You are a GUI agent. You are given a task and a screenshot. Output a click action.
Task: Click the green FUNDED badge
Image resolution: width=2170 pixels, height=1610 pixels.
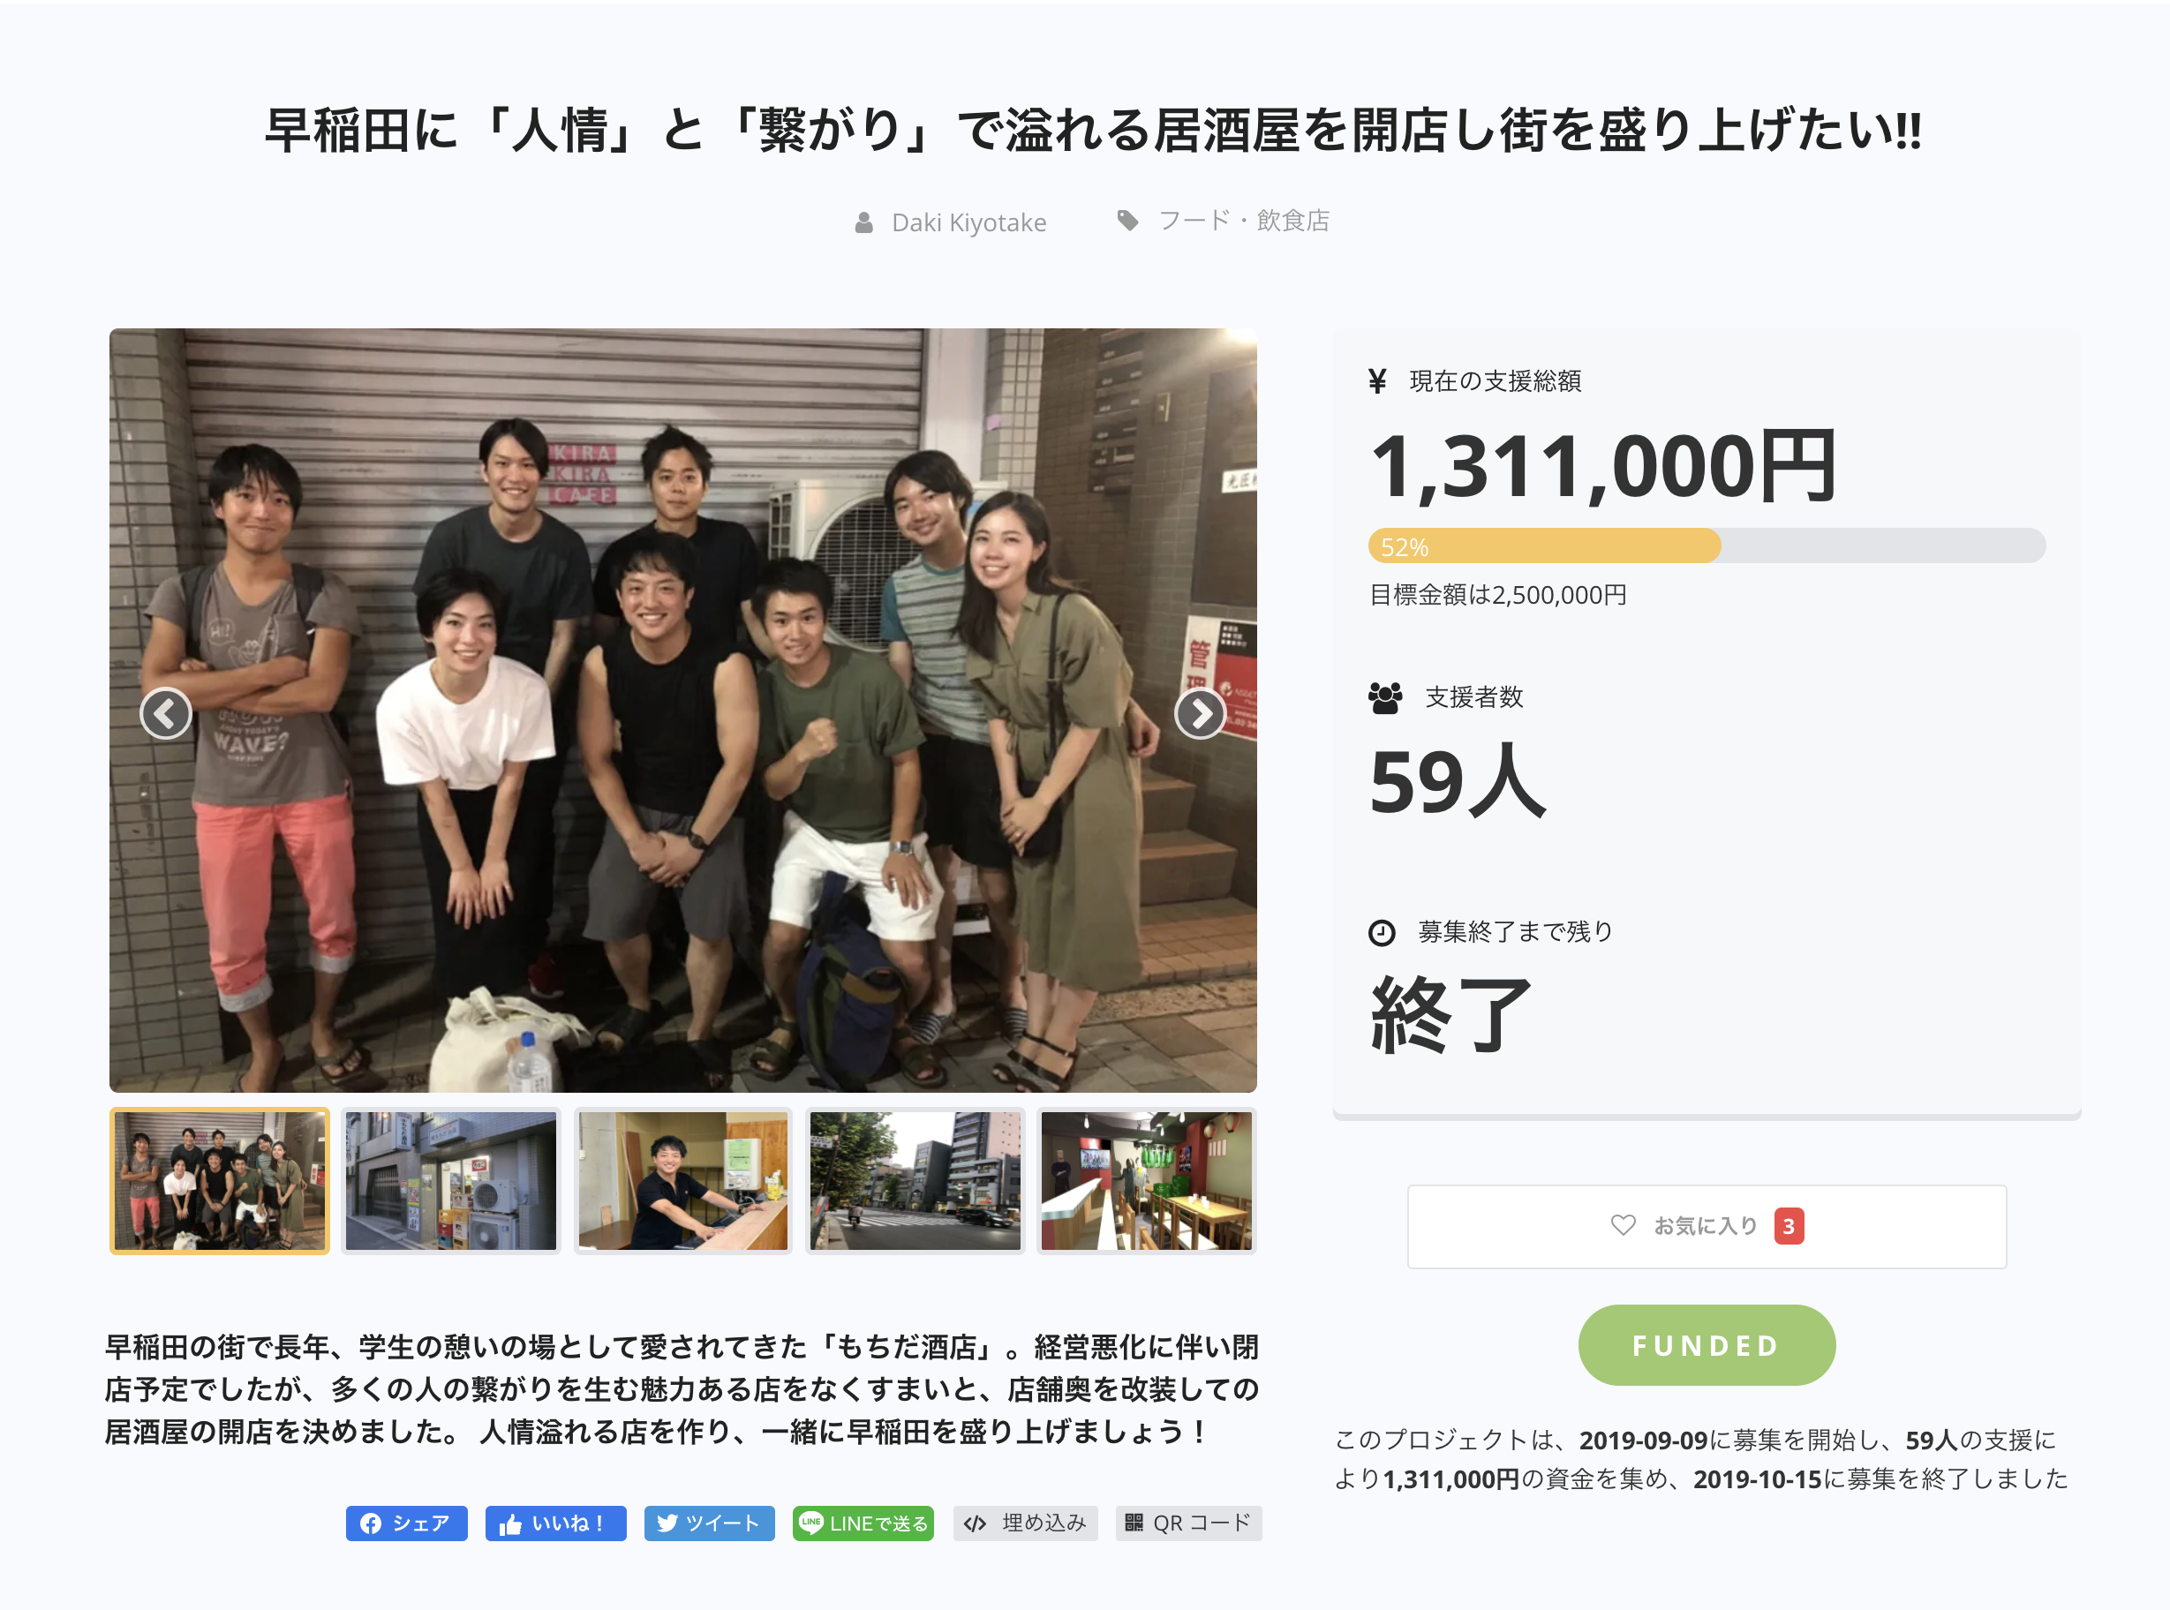pyautogui.click(x=1706, y=1345)
